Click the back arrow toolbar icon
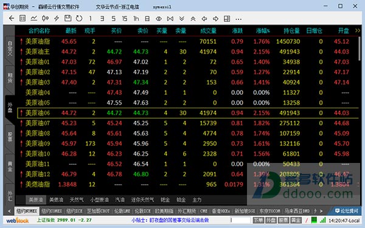This screenshot has width=365, height=228. coord(12,18)
